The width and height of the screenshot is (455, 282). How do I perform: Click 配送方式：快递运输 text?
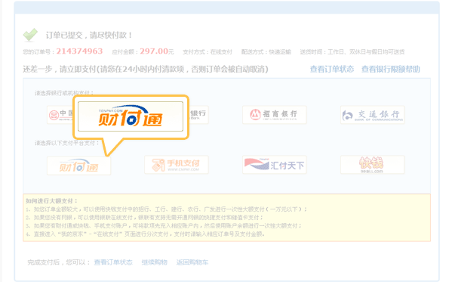coord(266,51)
